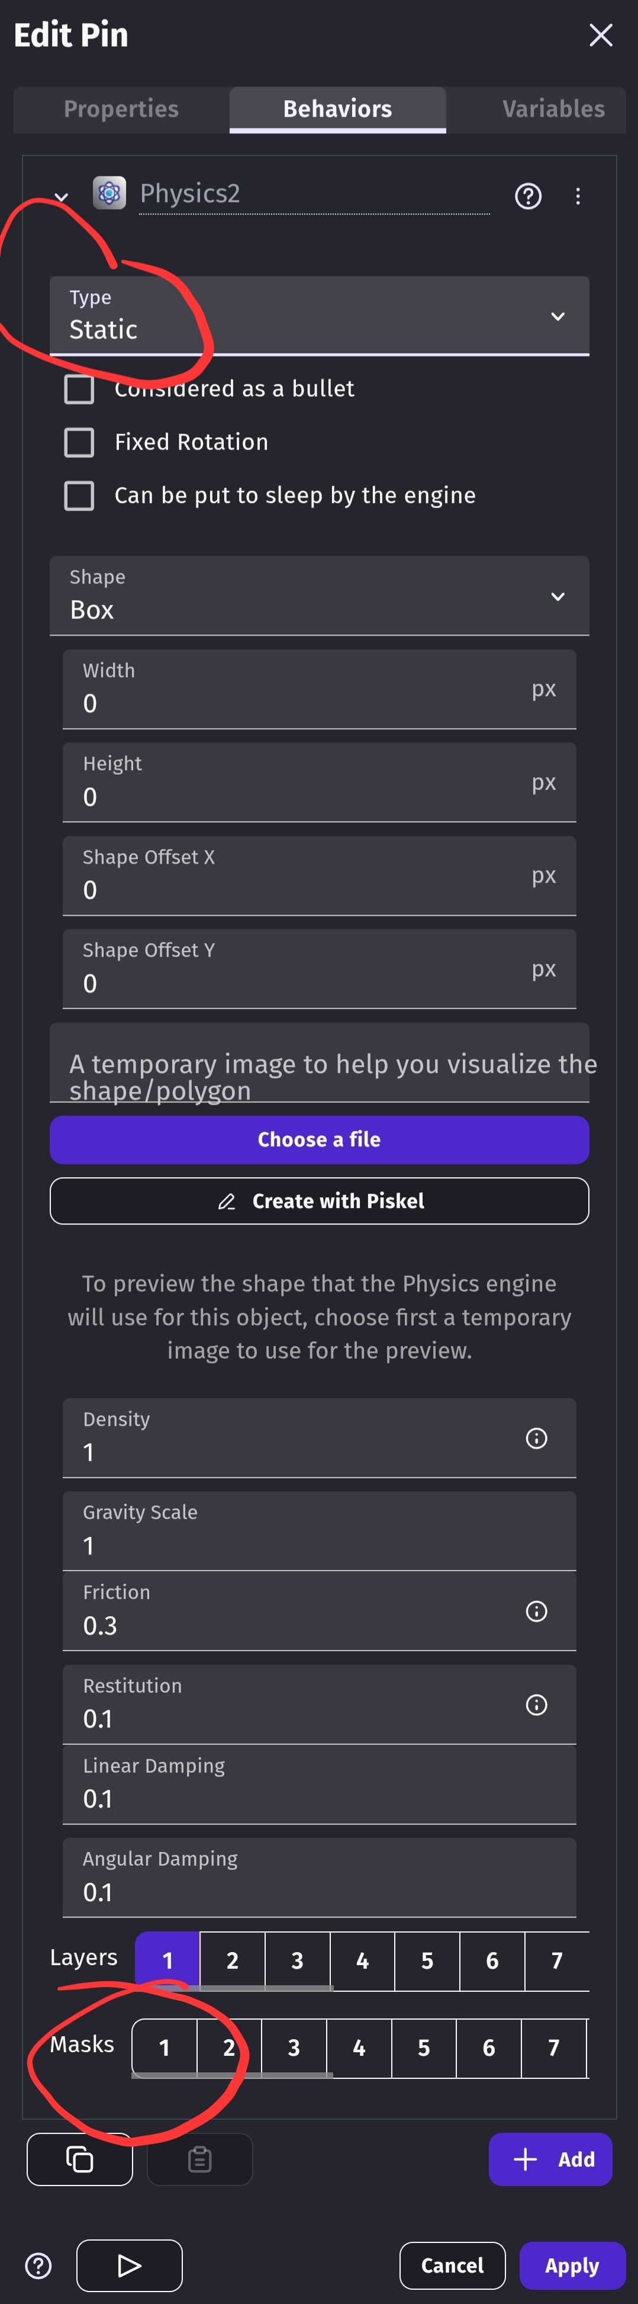Click the copy behaviors icon button
This screenshot has height=2304, width=638.
tap(79, 2159)
